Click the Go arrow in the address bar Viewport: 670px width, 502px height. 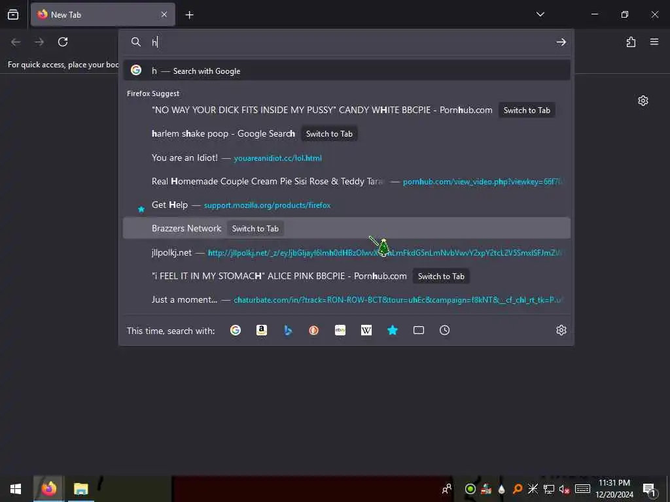tap(561, 42)
